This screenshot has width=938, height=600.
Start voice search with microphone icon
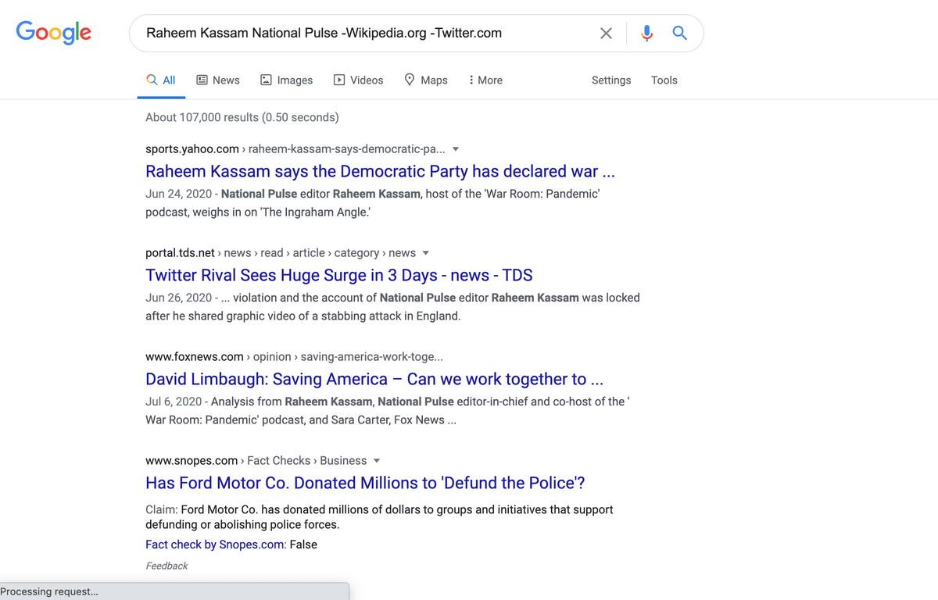tap(646, 33)
